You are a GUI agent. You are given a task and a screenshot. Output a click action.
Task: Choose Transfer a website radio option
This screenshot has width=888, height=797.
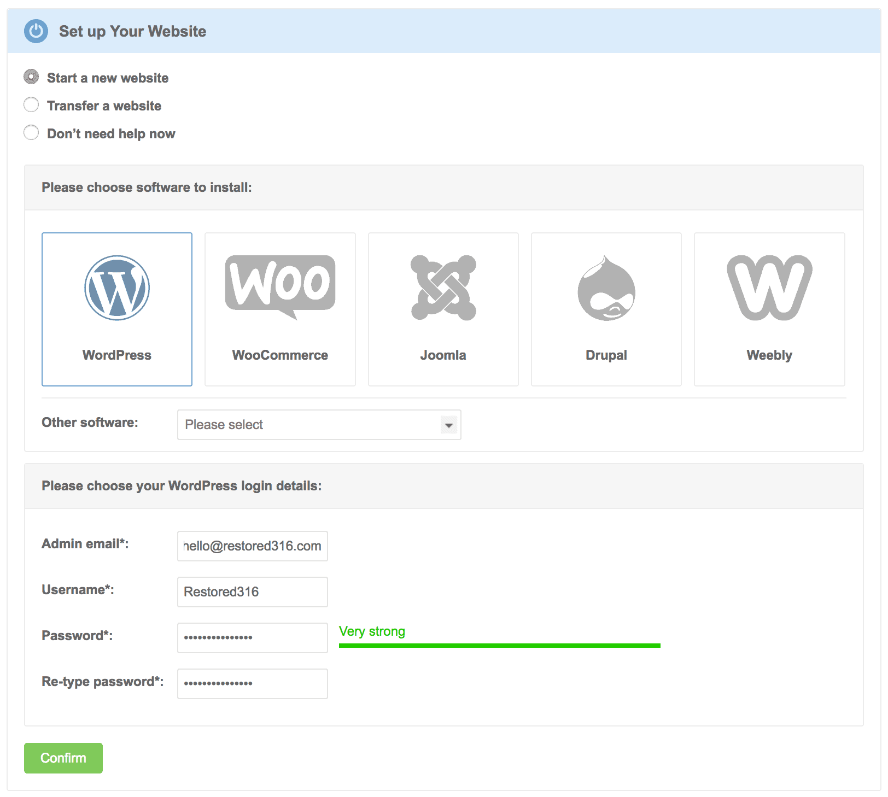click(x=31, y=105)
